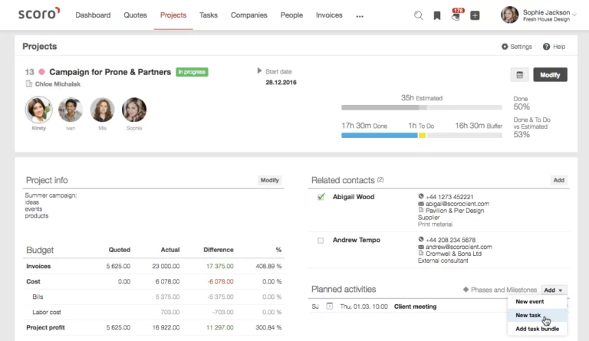This screenshot has height=341, width=589.
Task: Click the company icon for Cromwell & Sons Ltd
Action: pos(421,254)
